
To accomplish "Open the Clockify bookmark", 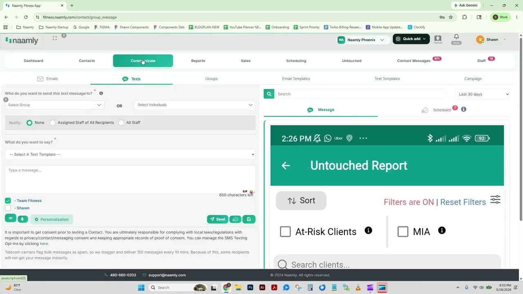I will tap(416, 27).
